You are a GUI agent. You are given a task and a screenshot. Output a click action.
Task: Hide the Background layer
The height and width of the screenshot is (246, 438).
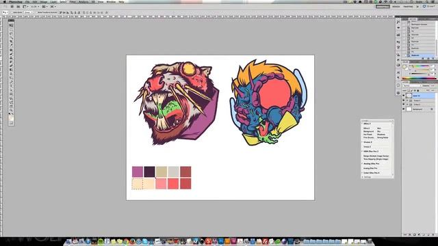pos(403,109)
